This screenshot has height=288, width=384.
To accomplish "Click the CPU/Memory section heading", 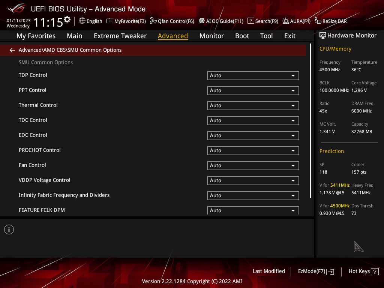I will [335, 49].
